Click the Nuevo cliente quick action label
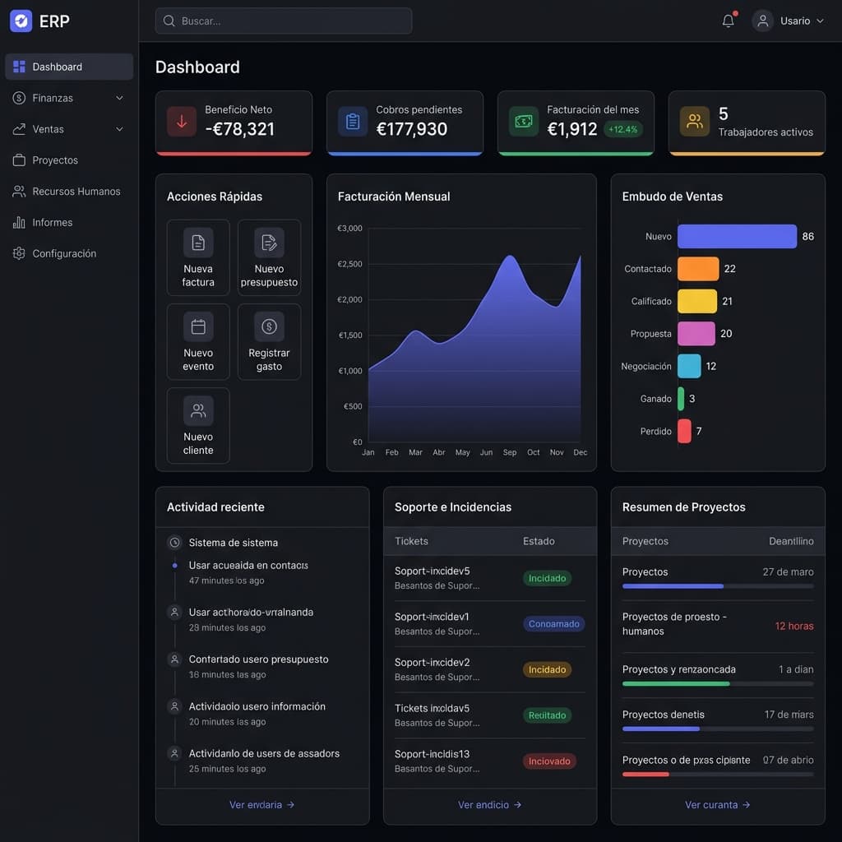 coord(198,443)
